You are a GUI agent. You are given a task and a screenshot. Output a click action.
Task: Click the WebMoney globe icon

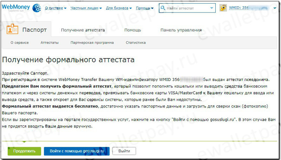pyautogui.click(x=37, y=8)
